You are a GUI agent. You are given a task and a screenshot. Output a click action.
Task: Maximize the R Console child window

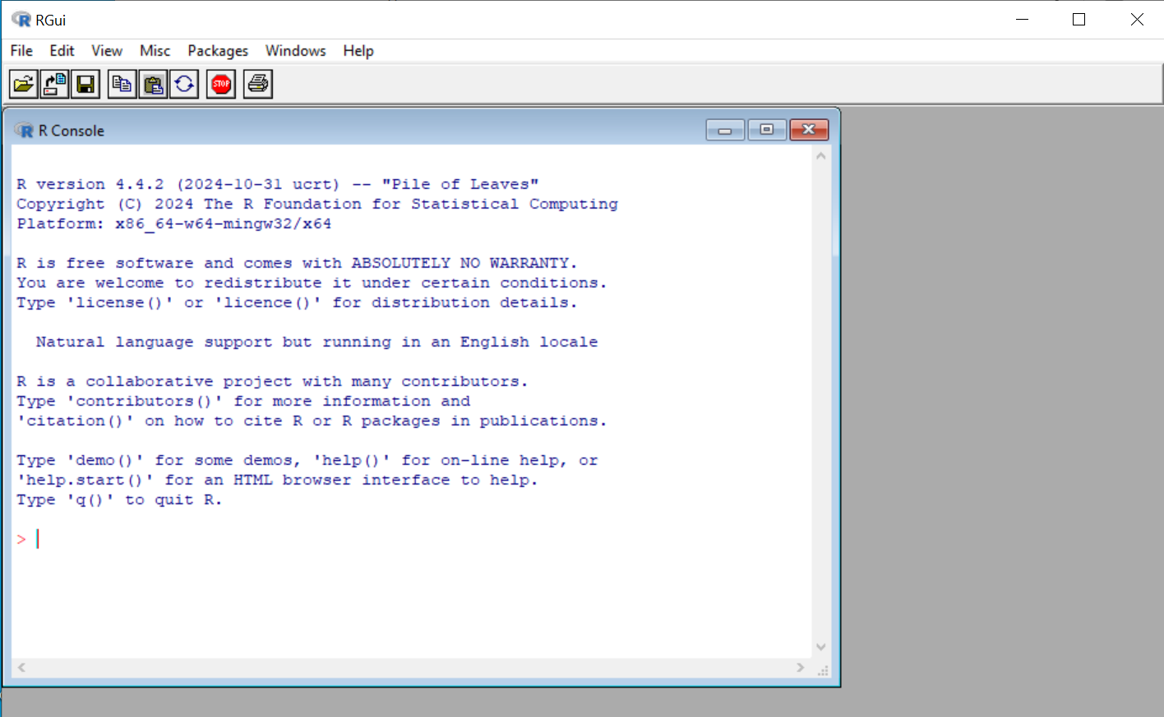pos(767,130)
